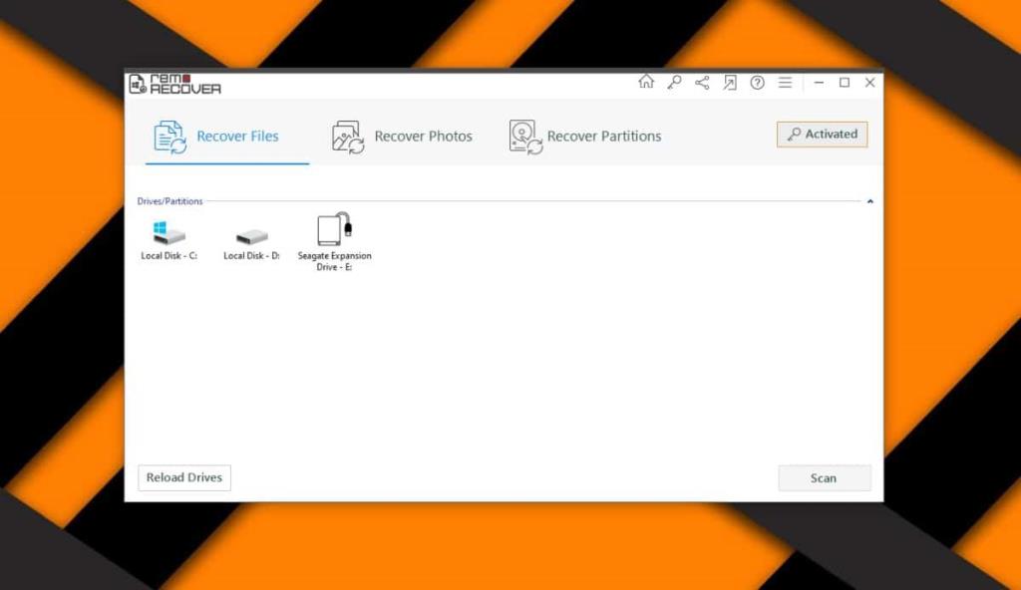Click the Share icon near the top

click(x=701, y=83)
